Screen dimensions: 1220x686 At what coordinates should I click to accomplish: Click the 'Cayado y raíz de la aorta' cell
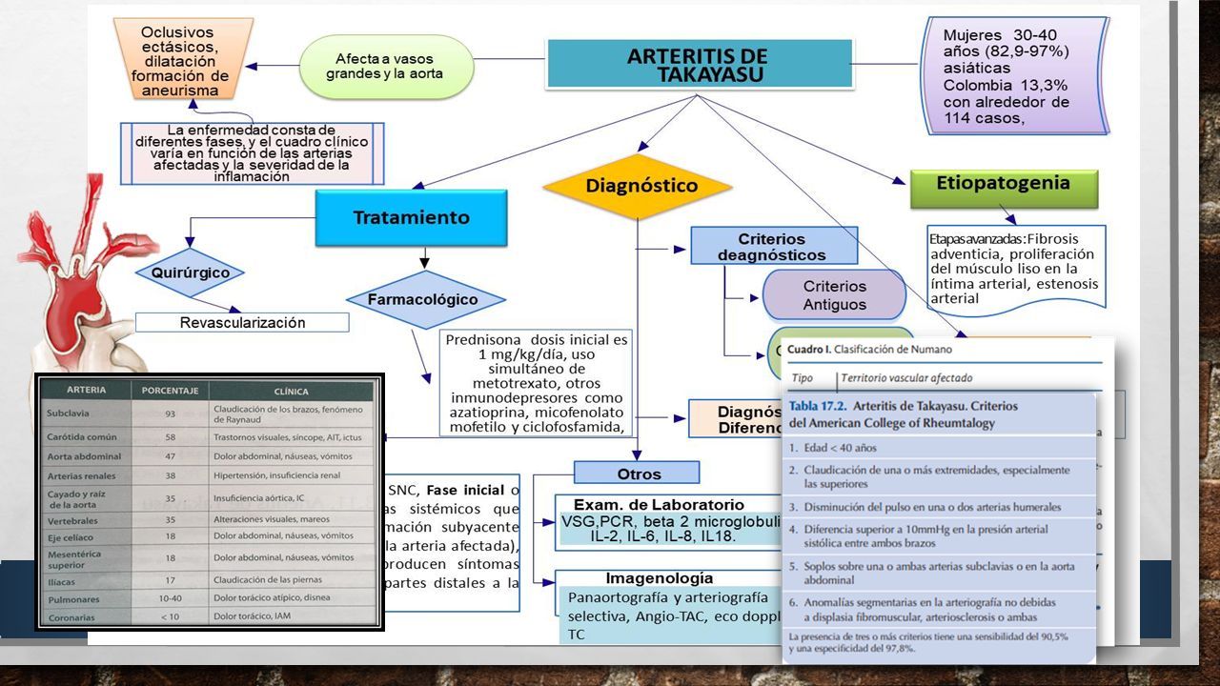[87, 498]
